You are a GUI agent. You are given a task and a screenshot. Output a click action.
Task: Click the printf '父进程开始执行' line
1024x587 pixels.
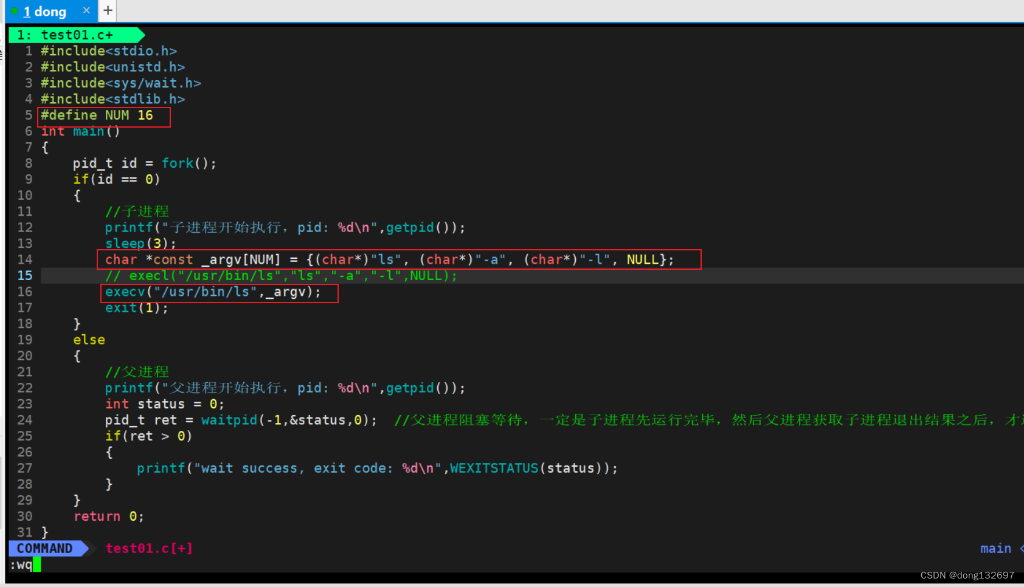[x=285, y=388]
